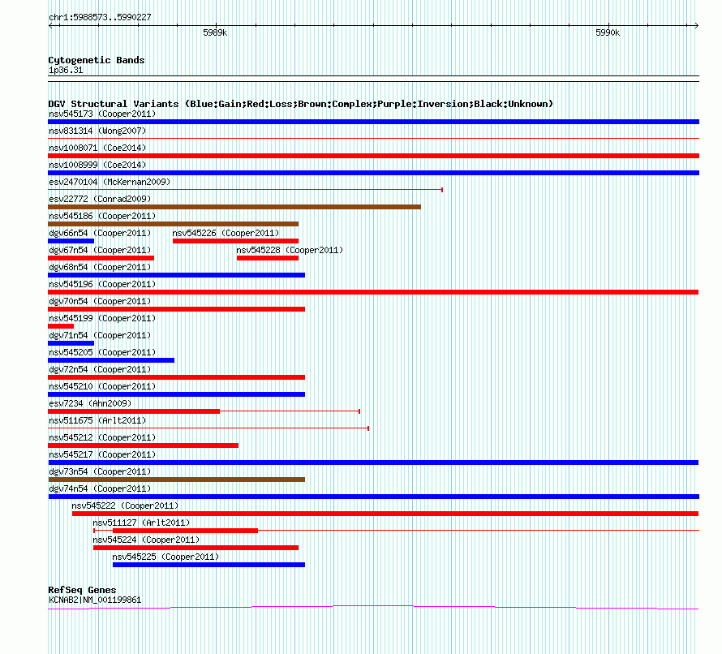The width and height of the screenshot is (722, 654).
Task: Click the blue bar under nsv545225
Action: (x=208, y=565)
